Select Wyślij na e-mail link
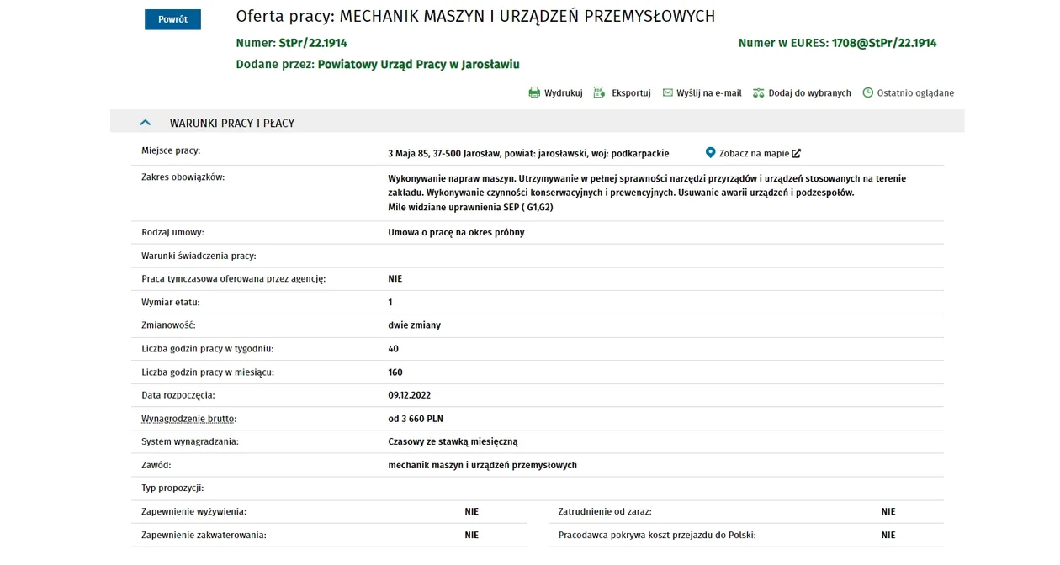The image size is (1060, 565). click(x=709, y=93)
